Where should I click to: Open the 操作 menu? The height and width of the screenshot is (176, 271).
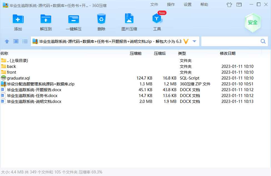pyautogui.click(x=171, y=4)
